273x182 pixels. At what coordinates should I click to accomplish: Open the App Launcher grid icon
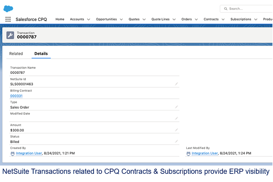point(8,19)
